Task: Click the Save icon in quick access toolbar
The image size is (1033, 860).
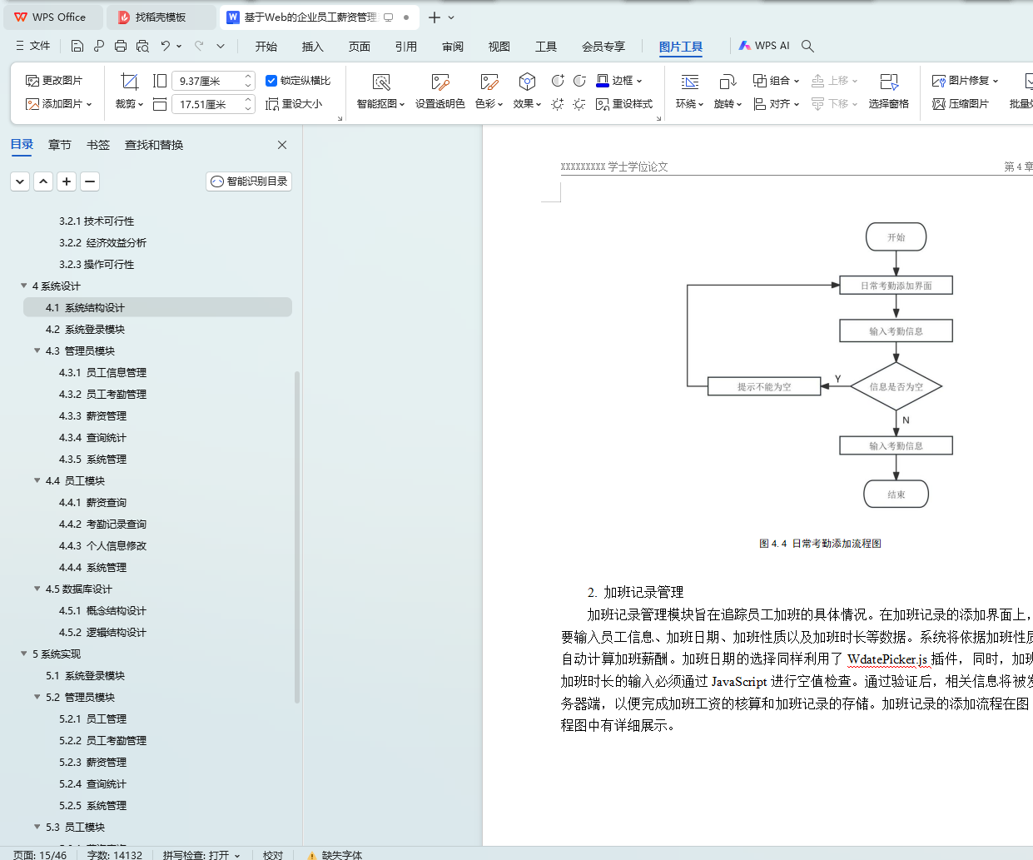Action: point(77,46)
